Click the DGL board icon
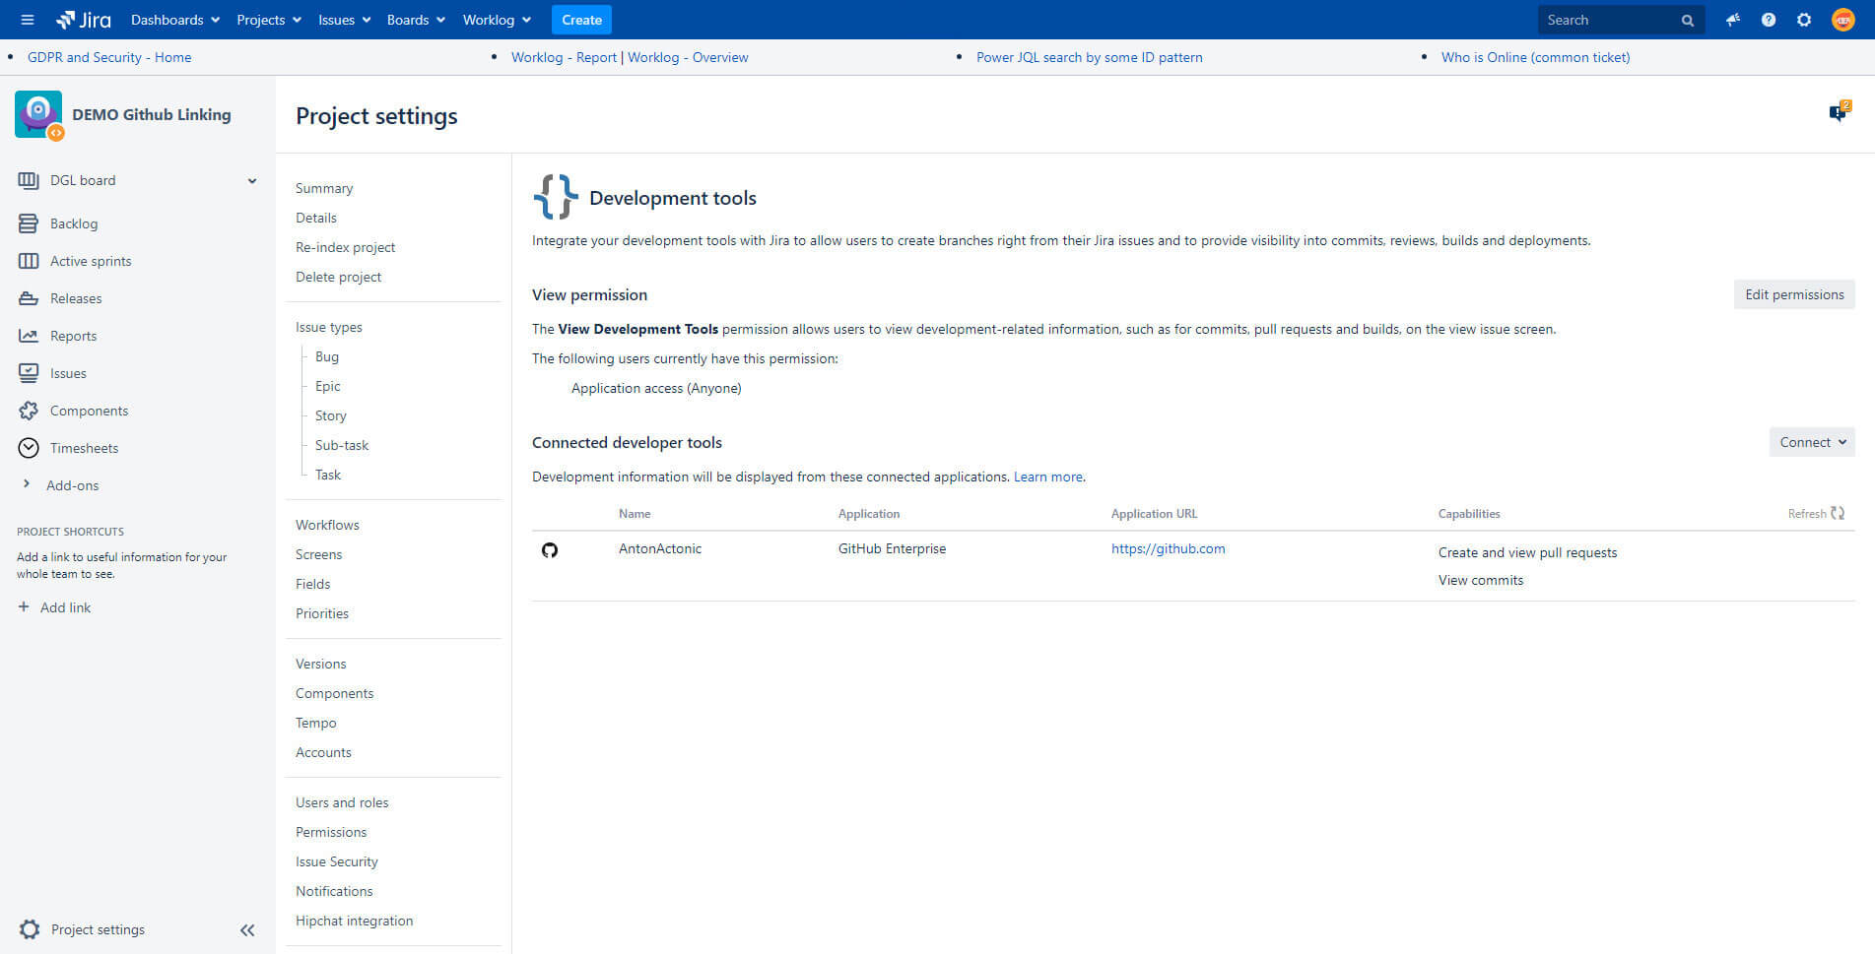The image size is (1875, 954). (29, 180)
